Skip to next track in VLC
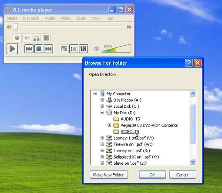The image size is (222, 193). [48, 49]
